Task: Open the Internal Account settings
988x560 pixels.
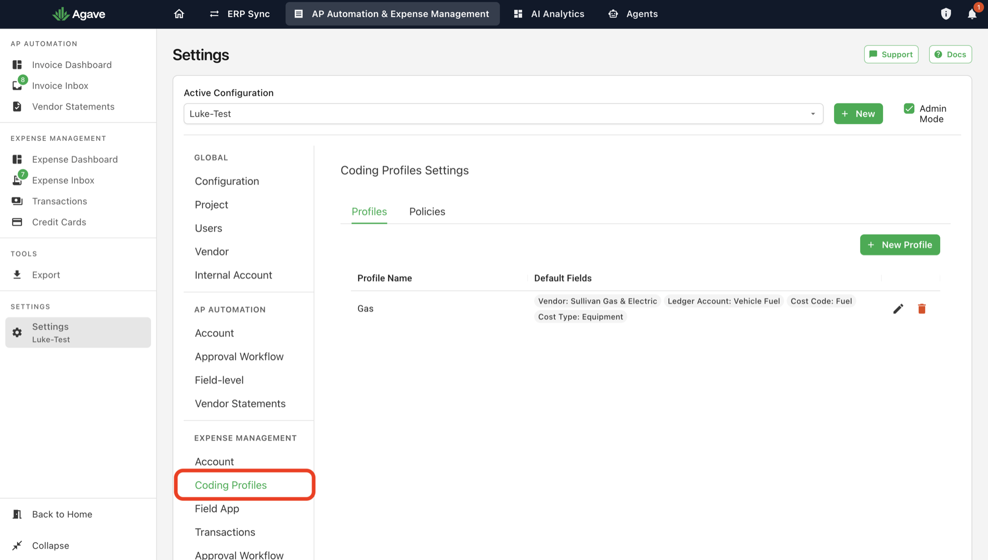Action: click(233, 275)
